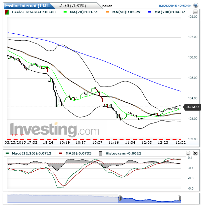Screen dimensions: 203x207
Task: Click the 11:36 time axis label
Action: pyautogui.click(x=130, y=143)
